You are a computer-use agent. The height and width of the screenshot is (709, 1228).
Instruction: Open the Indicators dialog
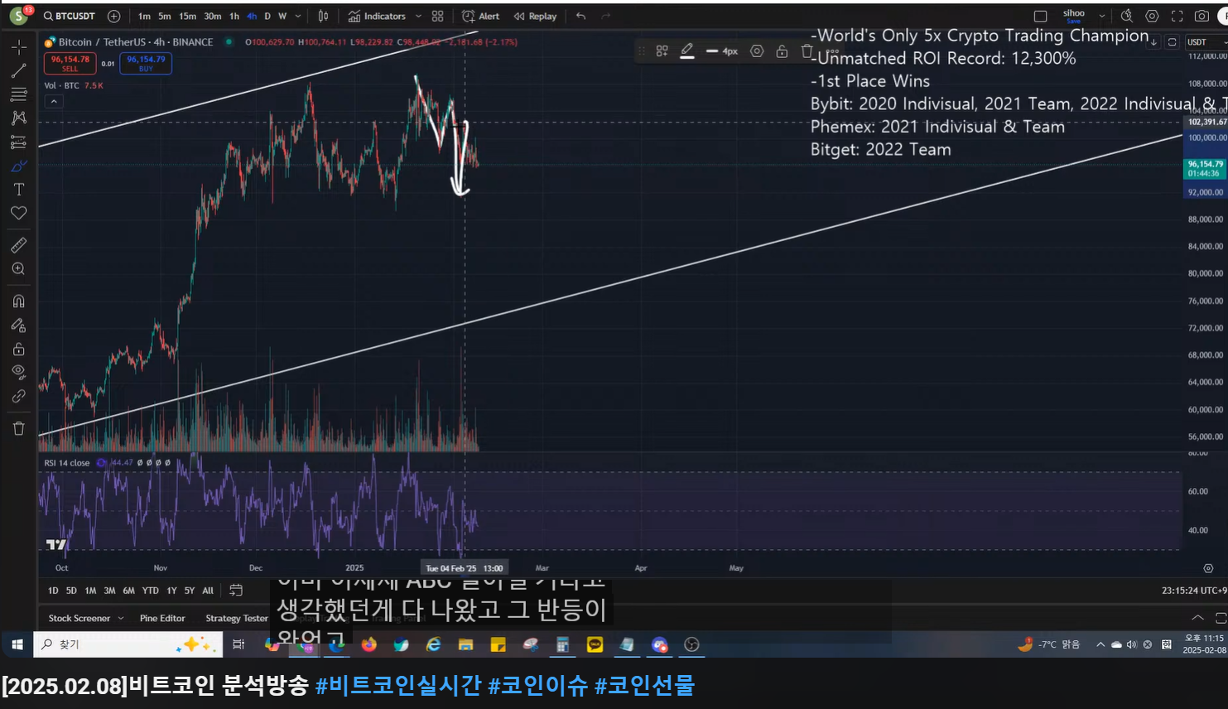tap(377, 16)
